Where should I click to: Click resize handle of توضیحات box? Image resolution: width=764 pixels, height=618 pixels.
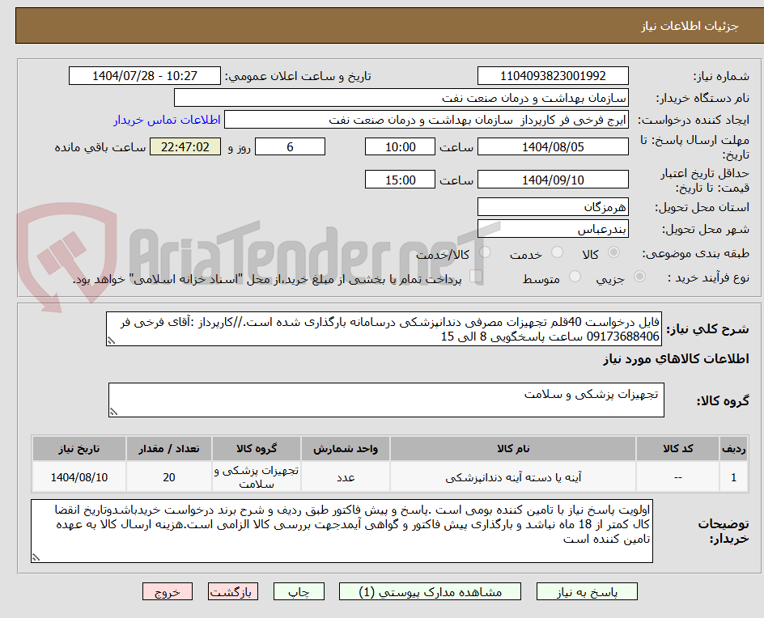(34, 558)
